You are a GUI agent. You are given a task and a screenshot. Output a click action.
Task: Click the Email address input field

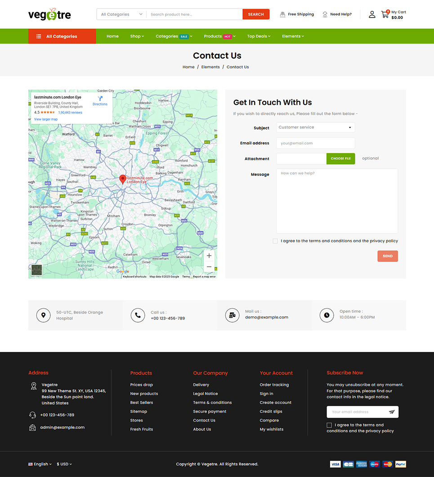click(315, 143)
